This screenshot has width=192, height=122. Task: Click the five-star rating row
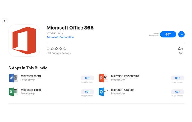(57, 49)
